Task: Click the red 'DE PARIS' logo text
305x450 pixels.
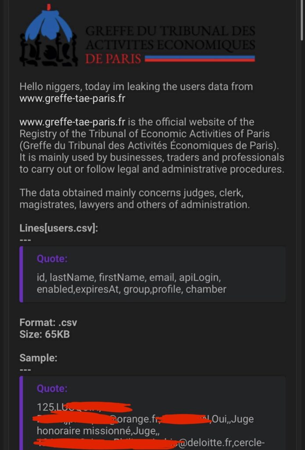Action: [113, 59]
